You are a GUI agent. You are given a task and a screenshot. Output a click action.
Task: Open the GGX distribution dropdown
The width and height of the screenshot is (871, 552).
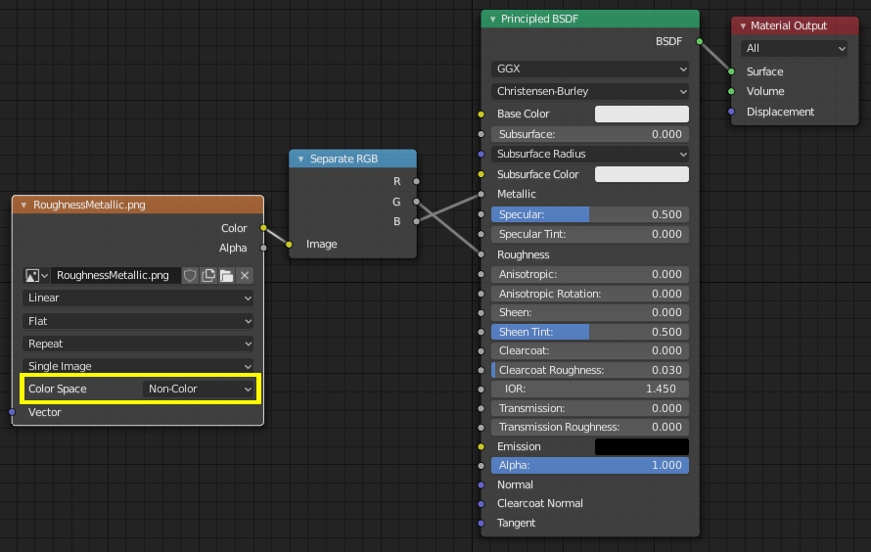[x=590, y=69]
